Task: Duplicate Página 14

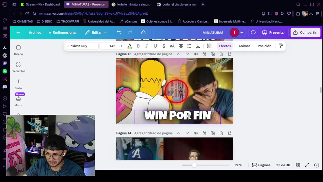Action: 213,133
